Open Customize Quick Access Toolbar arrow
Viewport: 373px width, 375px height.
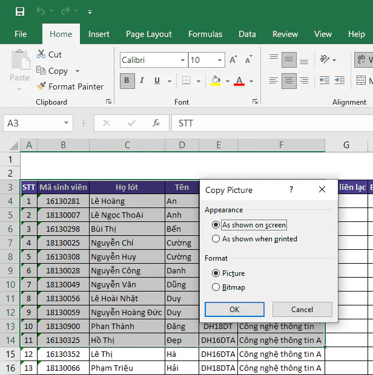[90, 12]
